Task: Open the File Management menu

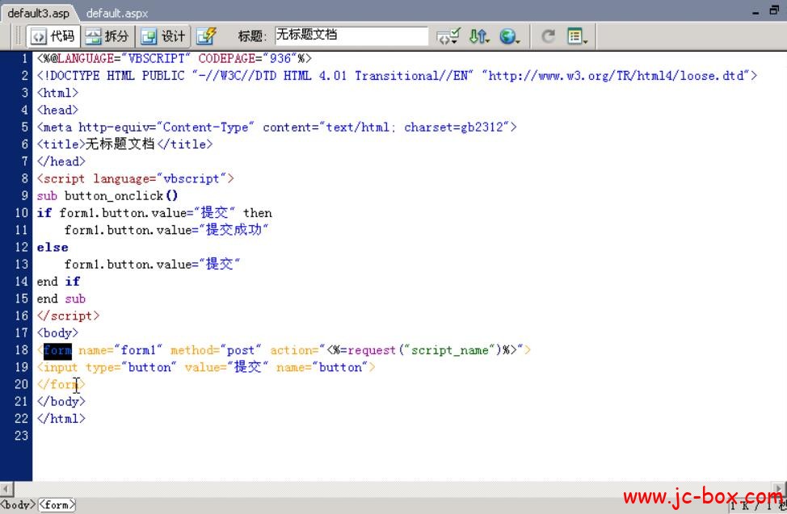Action: [480, 36]
